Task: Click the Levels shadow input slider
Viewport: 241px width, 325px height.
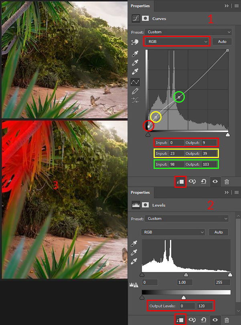Action: (142, 274)
